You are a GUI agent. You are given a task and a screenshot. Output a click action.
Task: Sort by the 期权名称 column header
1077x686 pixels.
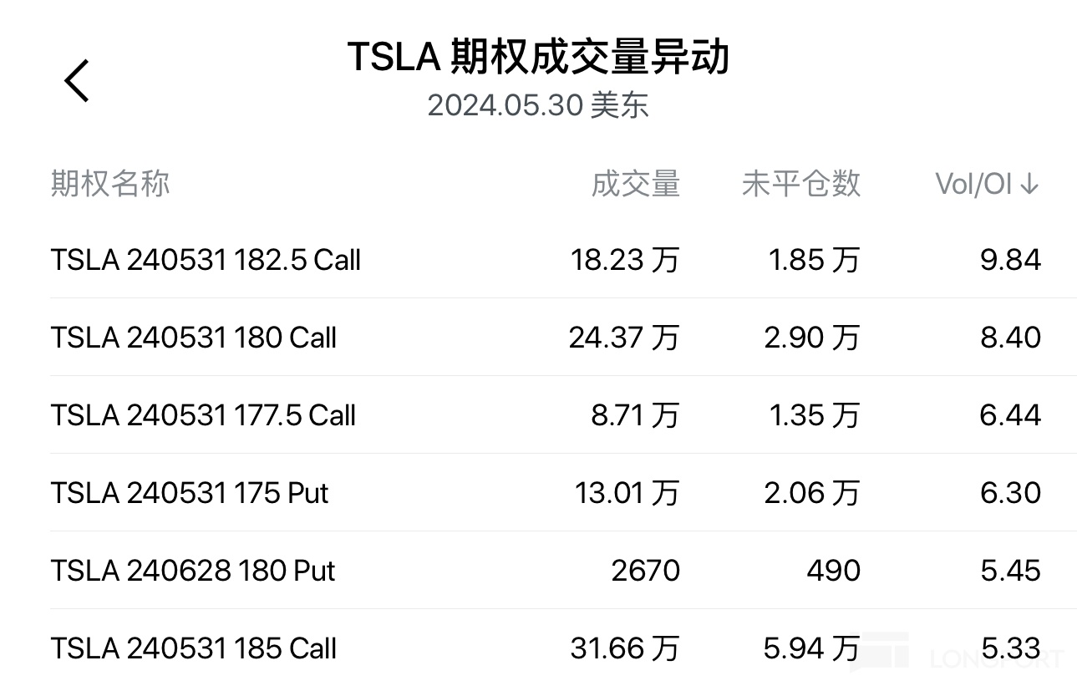click(110, 183)
